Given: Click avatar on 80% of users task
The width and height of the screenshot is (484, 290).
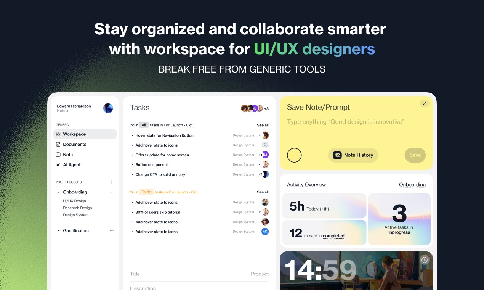Looking at the screenshot, I should coord(265,212).
